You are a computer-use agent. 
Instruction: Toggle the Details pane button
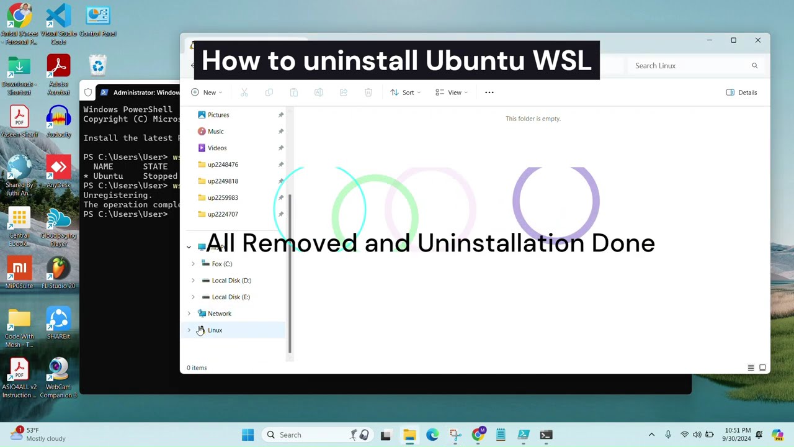pos(742,93)
